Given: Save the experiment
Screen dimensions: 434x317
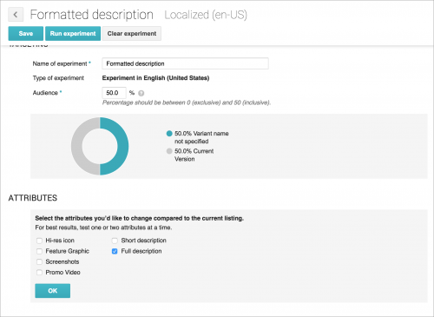Looking at the screenshot, I should [26, 34].
